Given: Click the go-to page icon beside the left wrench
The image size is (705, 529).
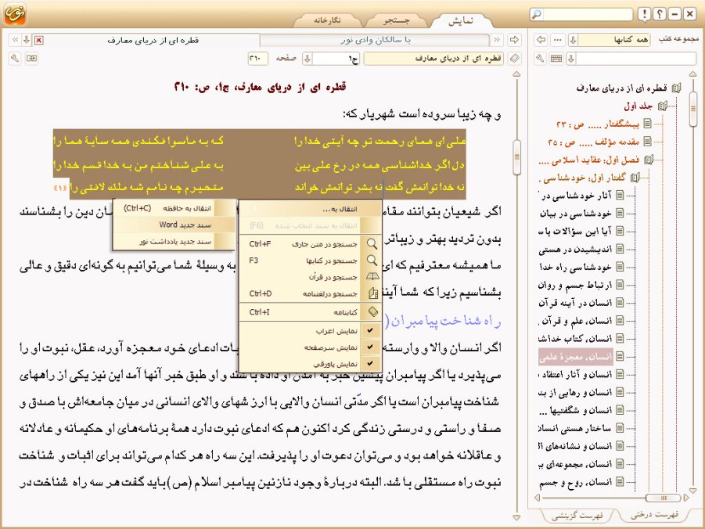Looking at the screenshot, I should pyautogui.click(x=31, y=59).
